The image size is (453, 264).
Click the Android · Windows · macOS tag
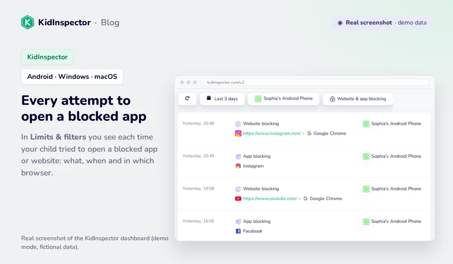[x=72, y=77]
